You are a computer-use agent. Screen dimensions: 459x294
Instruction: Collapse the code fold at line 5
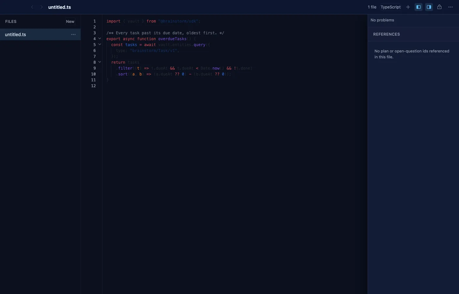pos(99,44)
